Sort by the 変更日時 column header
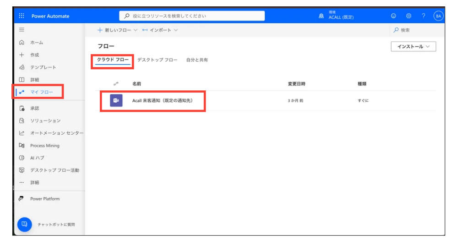 296,84
